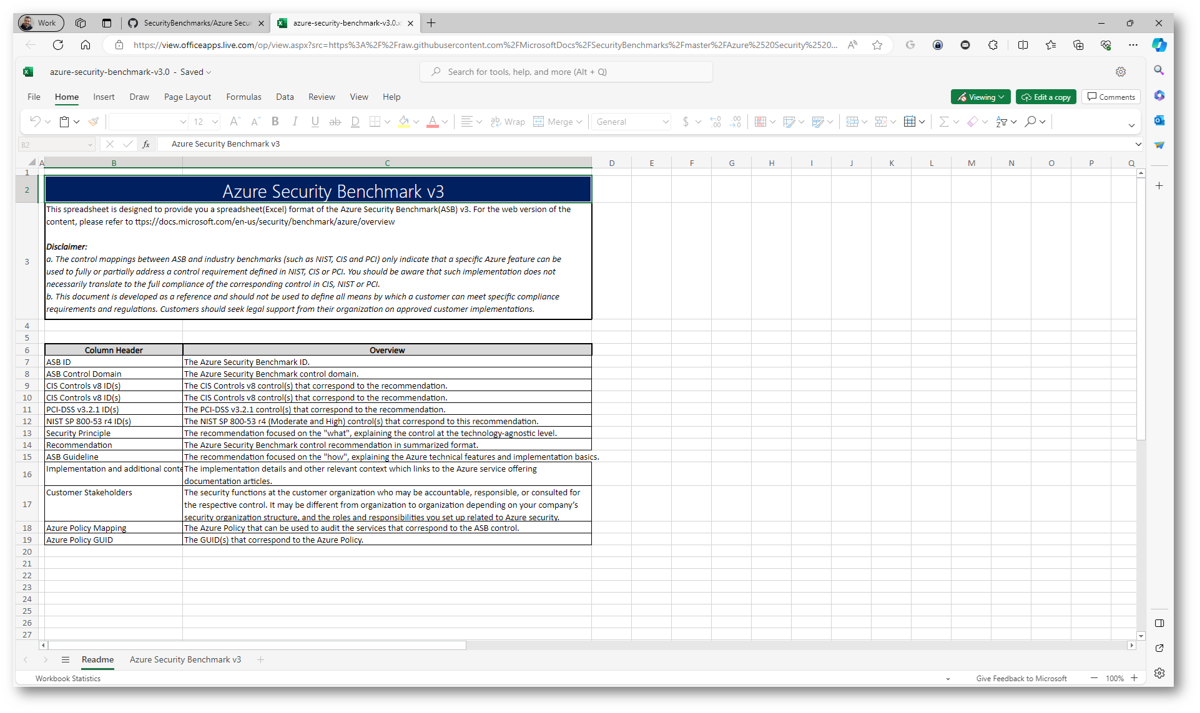This screenshot has height=713, width=1200.
Task: Switch to the Review tab
Action: click(x=322, y=97)
